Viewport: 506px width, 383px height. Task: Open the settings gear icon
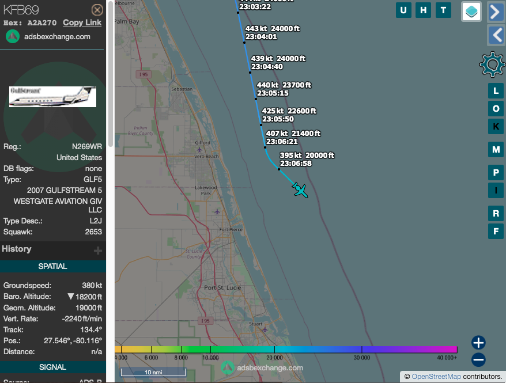[492, 65]
